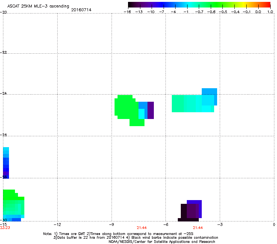Click the "-28" latitude axis label

coord(4,177)
